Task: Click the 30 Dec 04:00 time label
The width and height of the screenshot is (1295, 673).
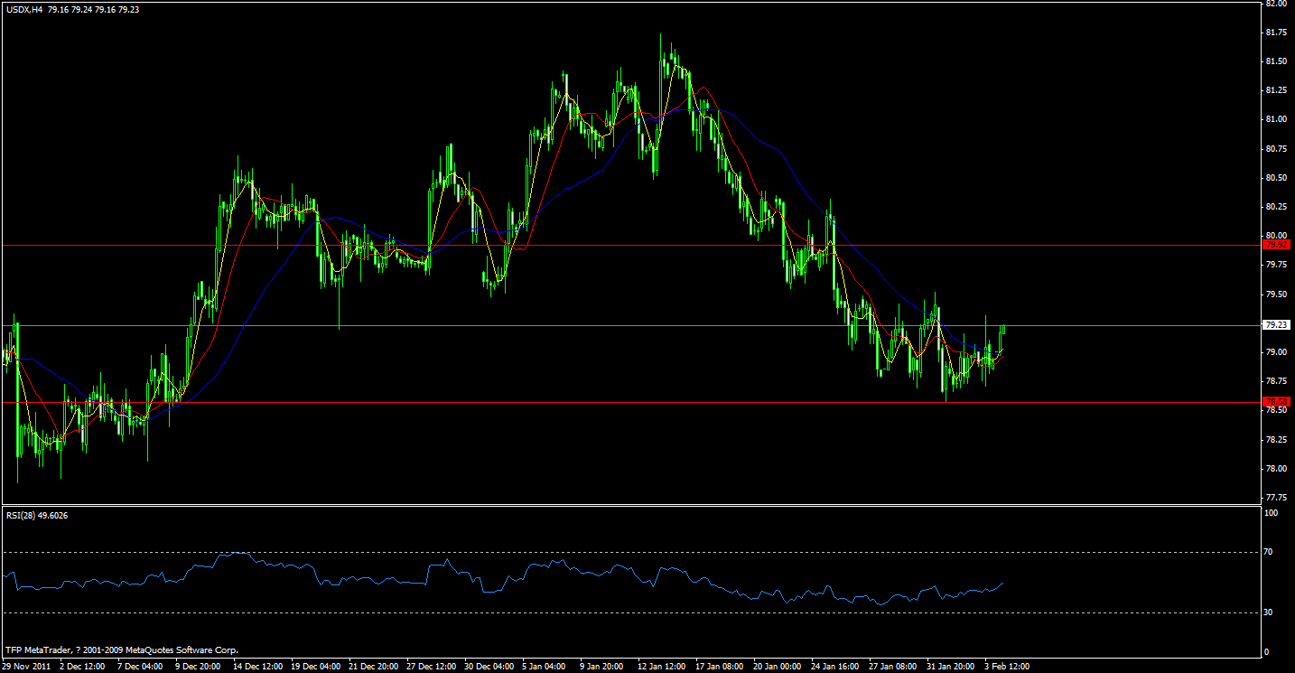Action: pos(488,666)
